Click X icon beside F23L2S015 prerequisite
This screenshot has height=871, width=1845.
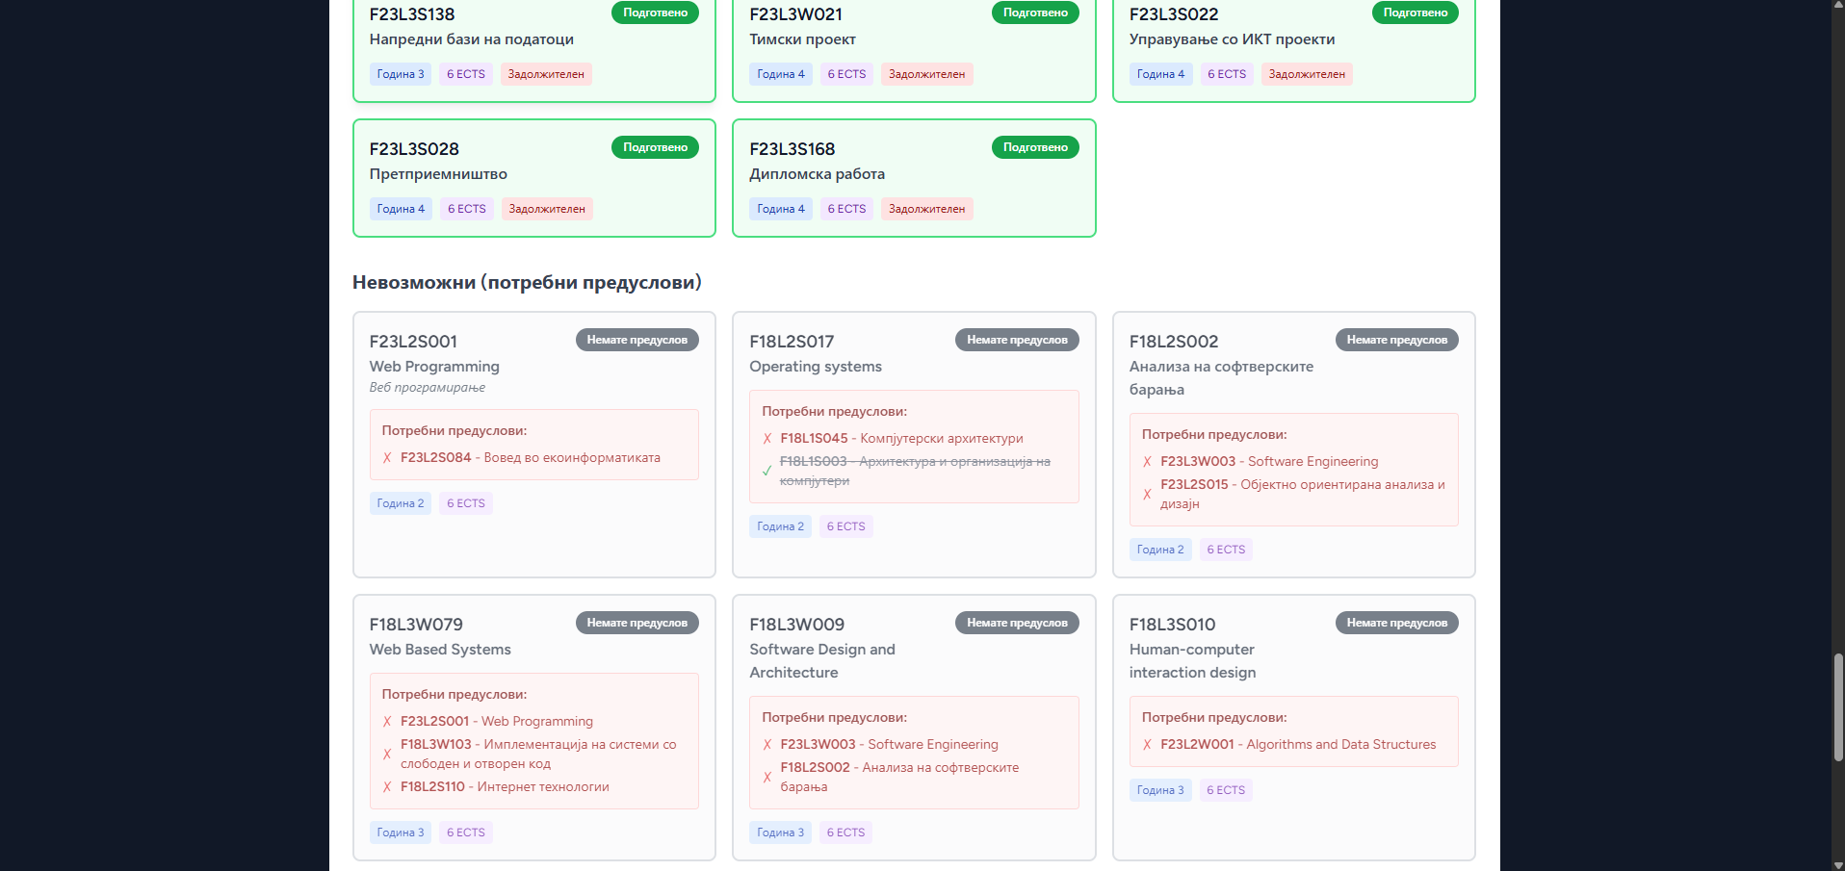[1147, 495]
